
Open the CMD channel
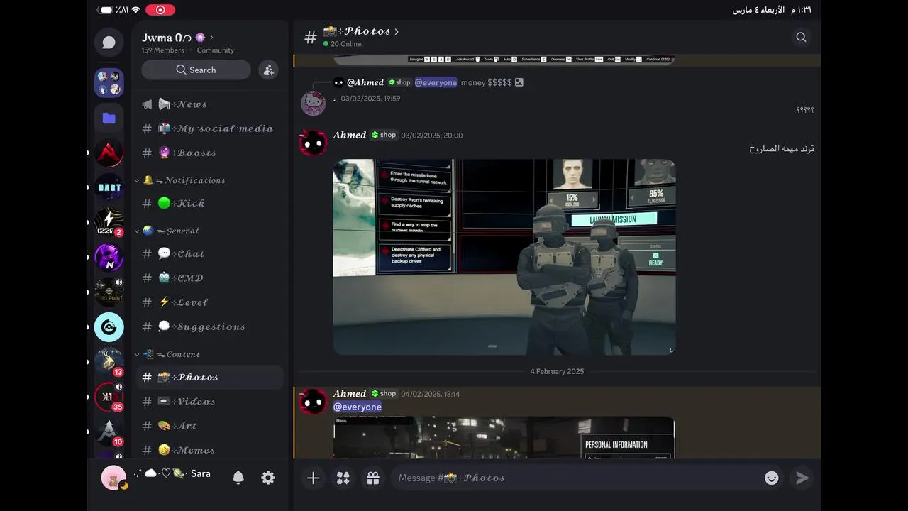point(210,278)
